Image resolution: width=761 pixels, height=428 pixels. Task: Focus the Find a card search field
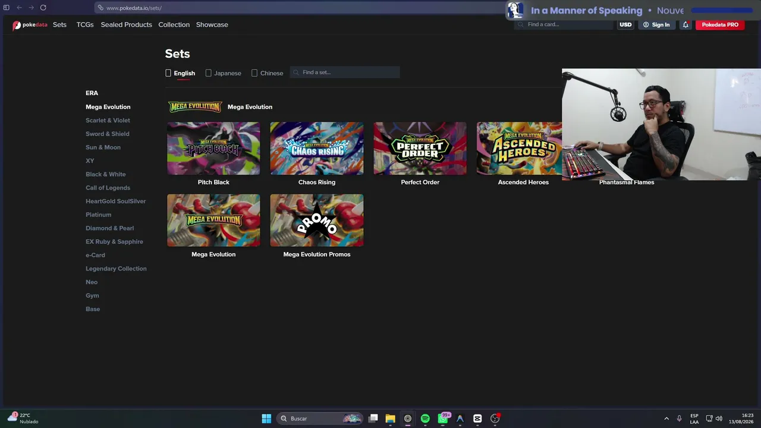coord(564,24)
